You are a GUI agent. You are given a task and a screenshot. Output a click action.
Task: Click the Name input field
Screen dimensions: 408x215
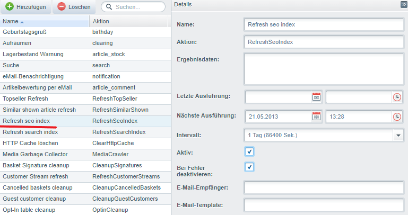(x=324, y=25)
